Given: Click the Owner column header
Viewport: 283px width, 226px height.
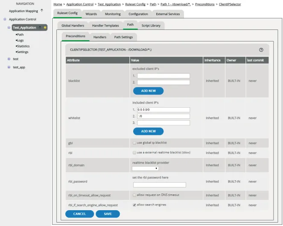Looking at the screenshot, I should pyautogui.click(x=235, y=60).
